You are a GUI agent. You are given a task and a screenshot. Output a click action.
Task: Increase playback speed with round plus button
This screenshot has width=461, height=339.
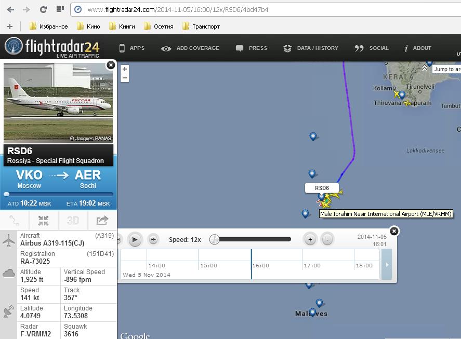coord(310,240)
